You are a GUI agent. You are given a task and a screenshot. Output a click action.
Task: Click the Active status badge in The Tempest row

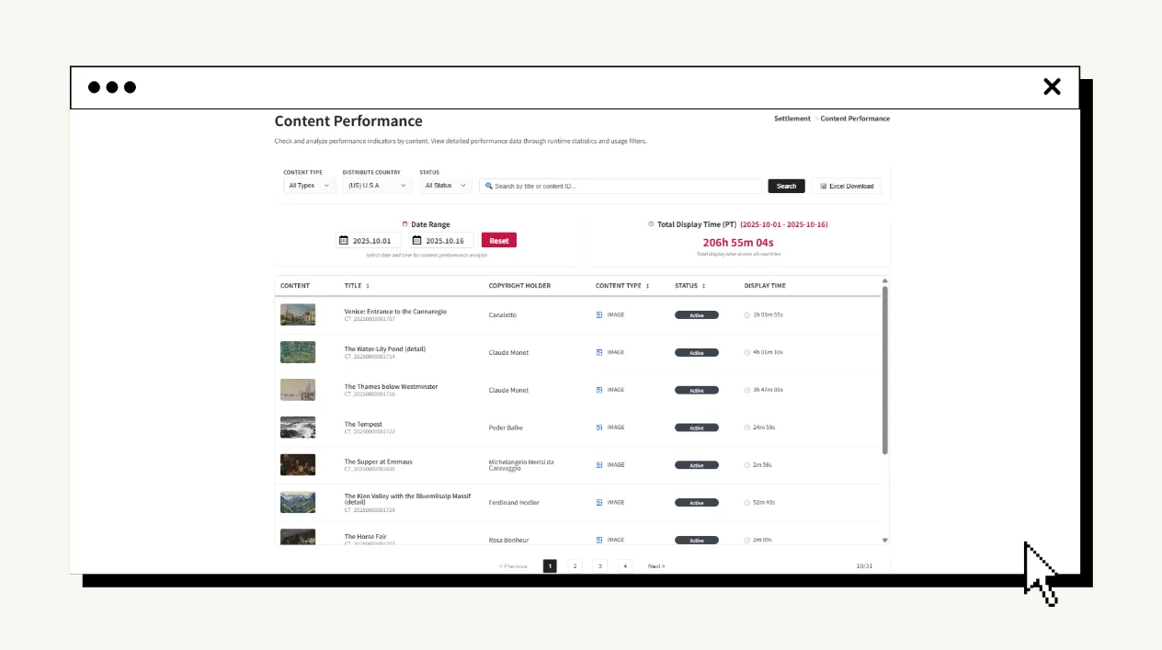pos(696,428)
